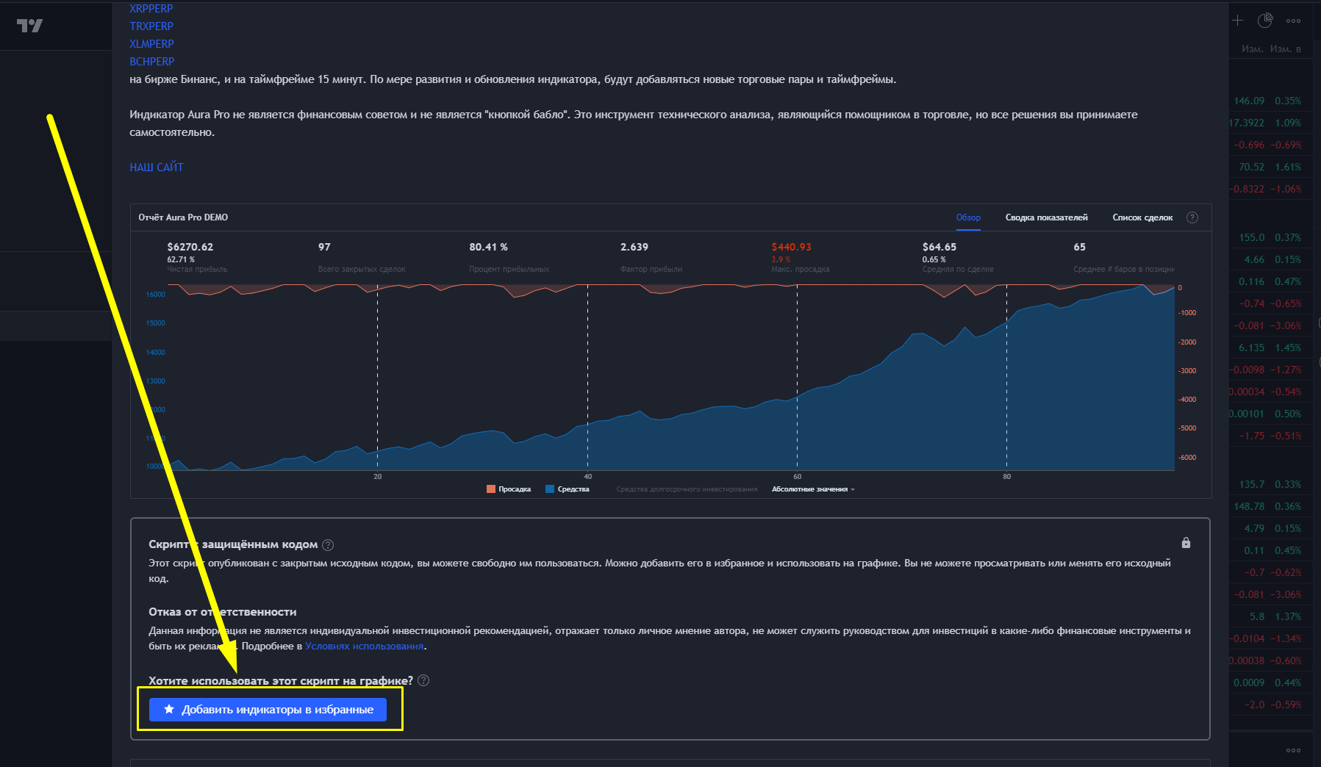Switch to the Обзор tab
Viewport: 1321px width, 767px height.
pos(968,217)
